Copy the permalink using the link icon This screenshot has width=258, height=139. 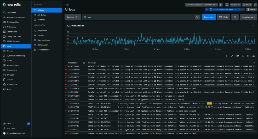255,5
